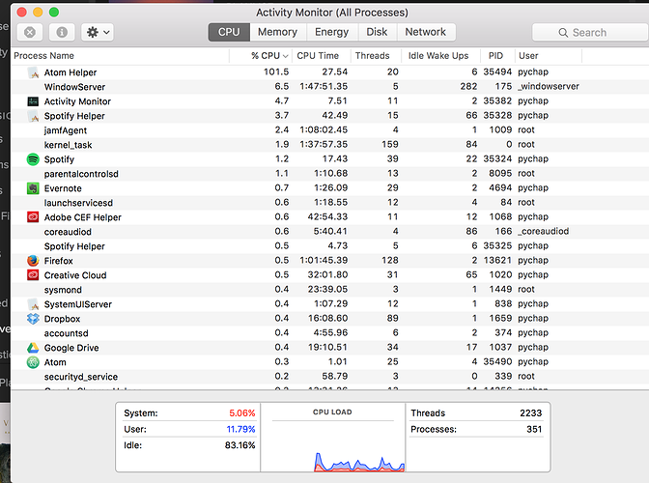Sort by CPU Time column

(318, 56)
